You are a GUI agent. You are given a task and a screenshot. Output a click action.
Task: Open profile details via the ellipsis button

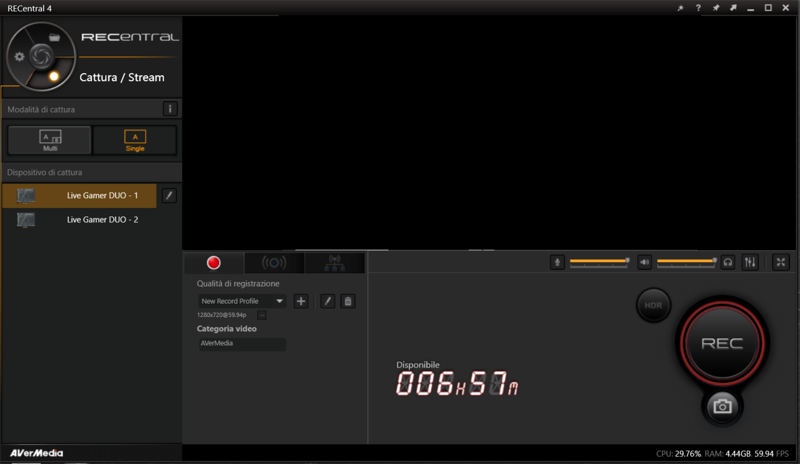262,315
